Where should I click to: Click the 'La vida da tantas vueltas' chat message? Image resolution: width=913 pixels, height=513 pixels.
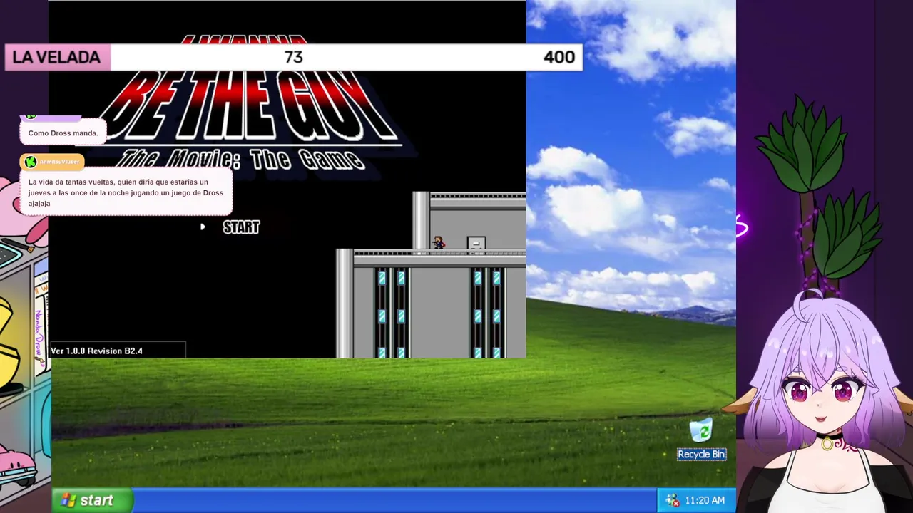[x=126, y=192]
